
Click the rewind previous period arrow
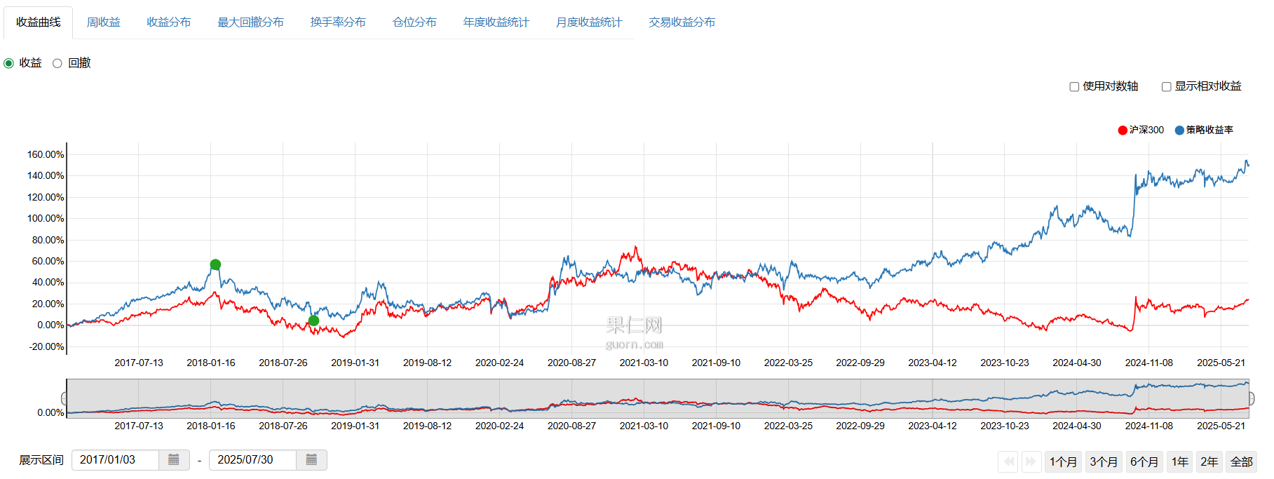click(x=1009, y=461)
